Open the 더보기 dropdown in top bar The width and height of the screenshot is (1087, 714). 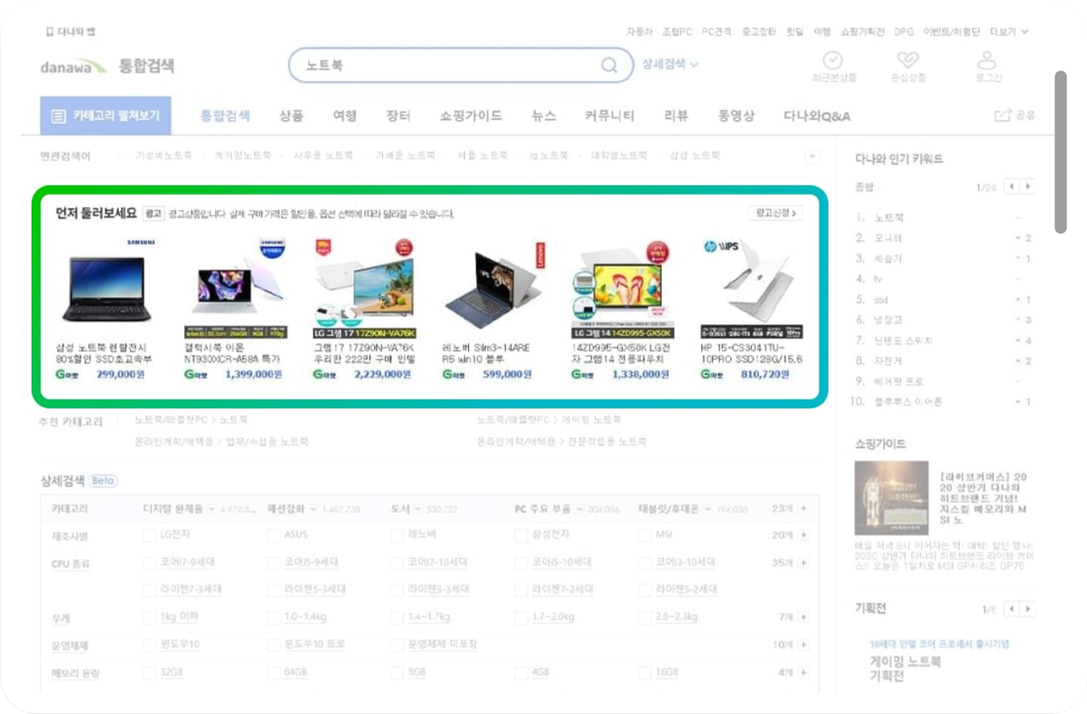click(1009, 32)
